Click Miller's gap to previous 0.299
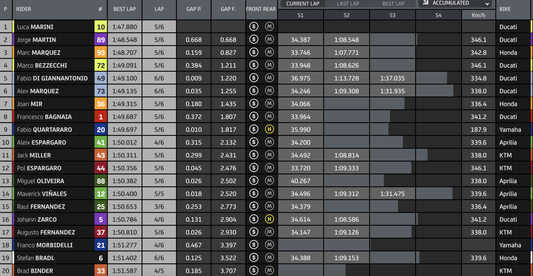The image size is (533, 276). pos(194,155)
